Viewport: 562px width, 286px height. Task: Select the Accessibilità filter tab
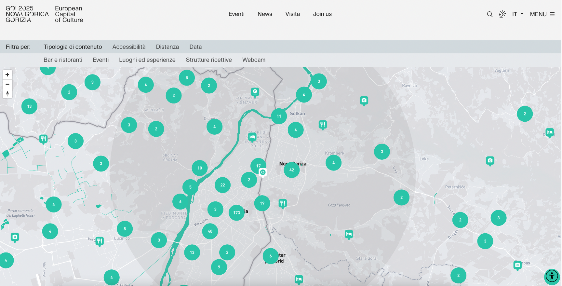click(x=129, y=47)
